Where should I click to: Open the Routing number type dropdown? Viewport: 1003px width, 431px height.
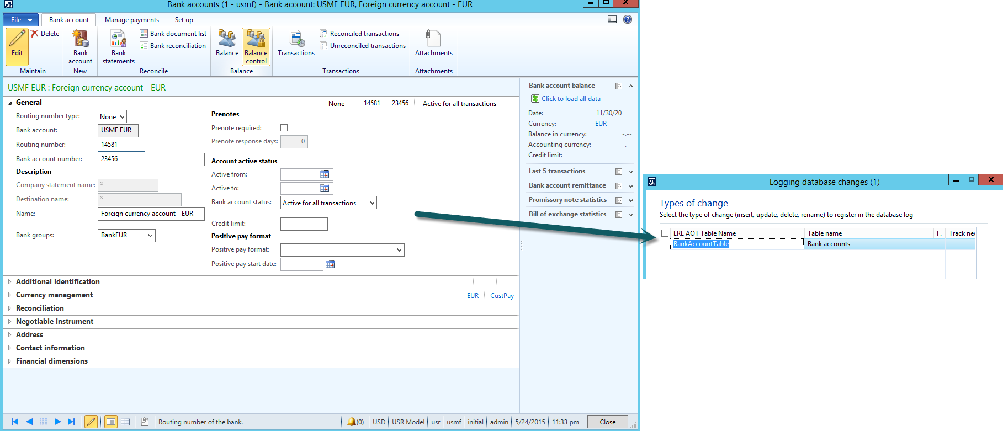coord(112,117)
